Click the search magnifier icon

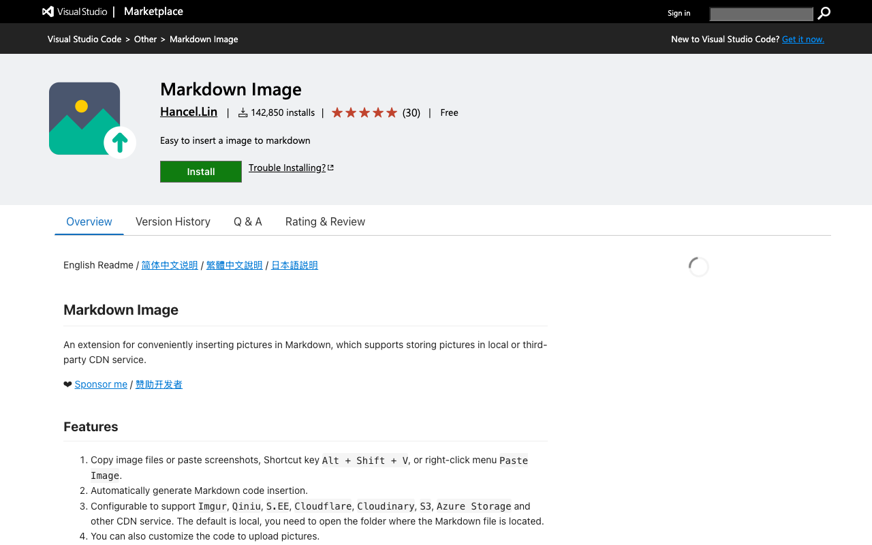[824, 13]
